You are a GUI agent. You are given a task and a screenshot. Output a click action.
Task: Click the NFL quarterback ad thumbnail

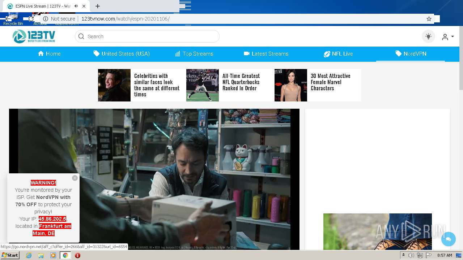point(203,85)
